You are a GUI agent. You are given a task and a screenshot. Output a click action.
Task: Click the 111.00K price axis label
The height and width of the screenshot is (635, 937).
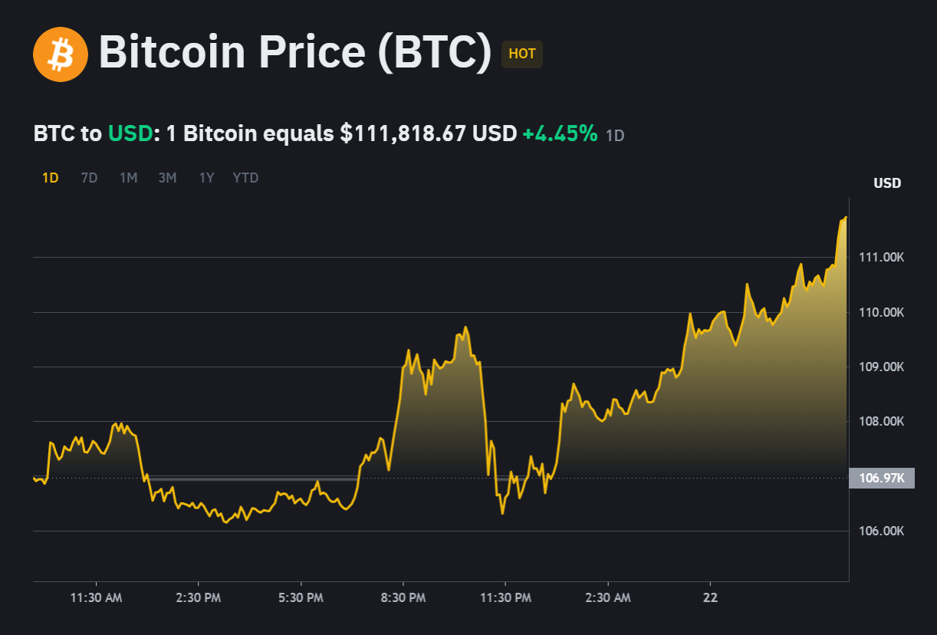[881, 257]
